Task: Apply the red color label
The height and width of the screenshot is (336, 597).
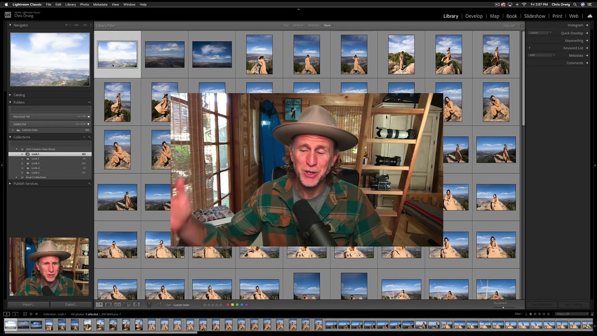Action: (x=228, y=305)
